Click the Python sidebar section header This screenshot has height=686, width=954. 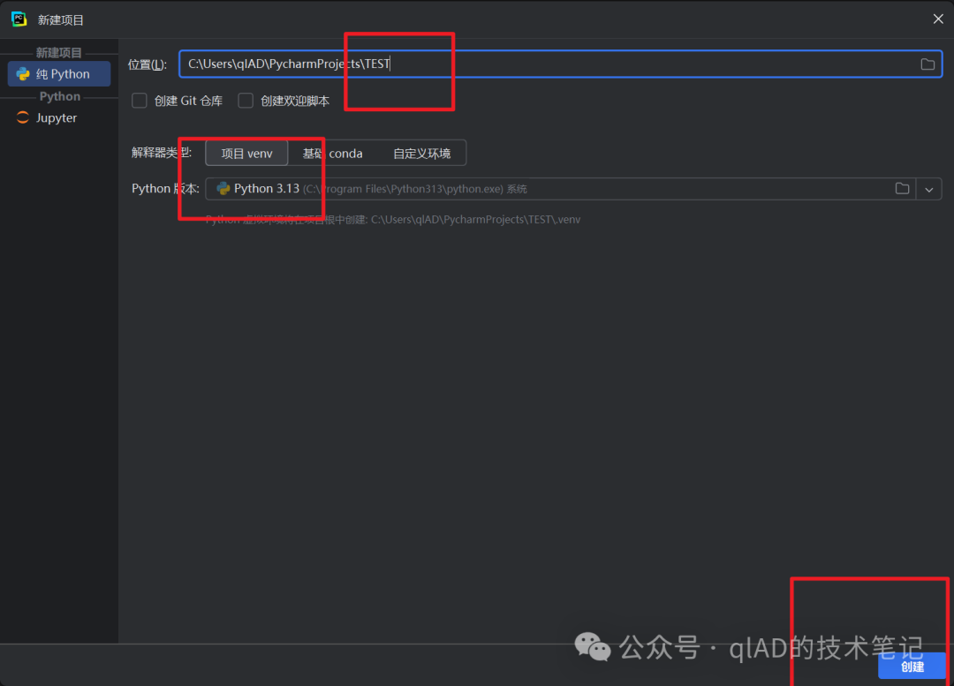60,97
